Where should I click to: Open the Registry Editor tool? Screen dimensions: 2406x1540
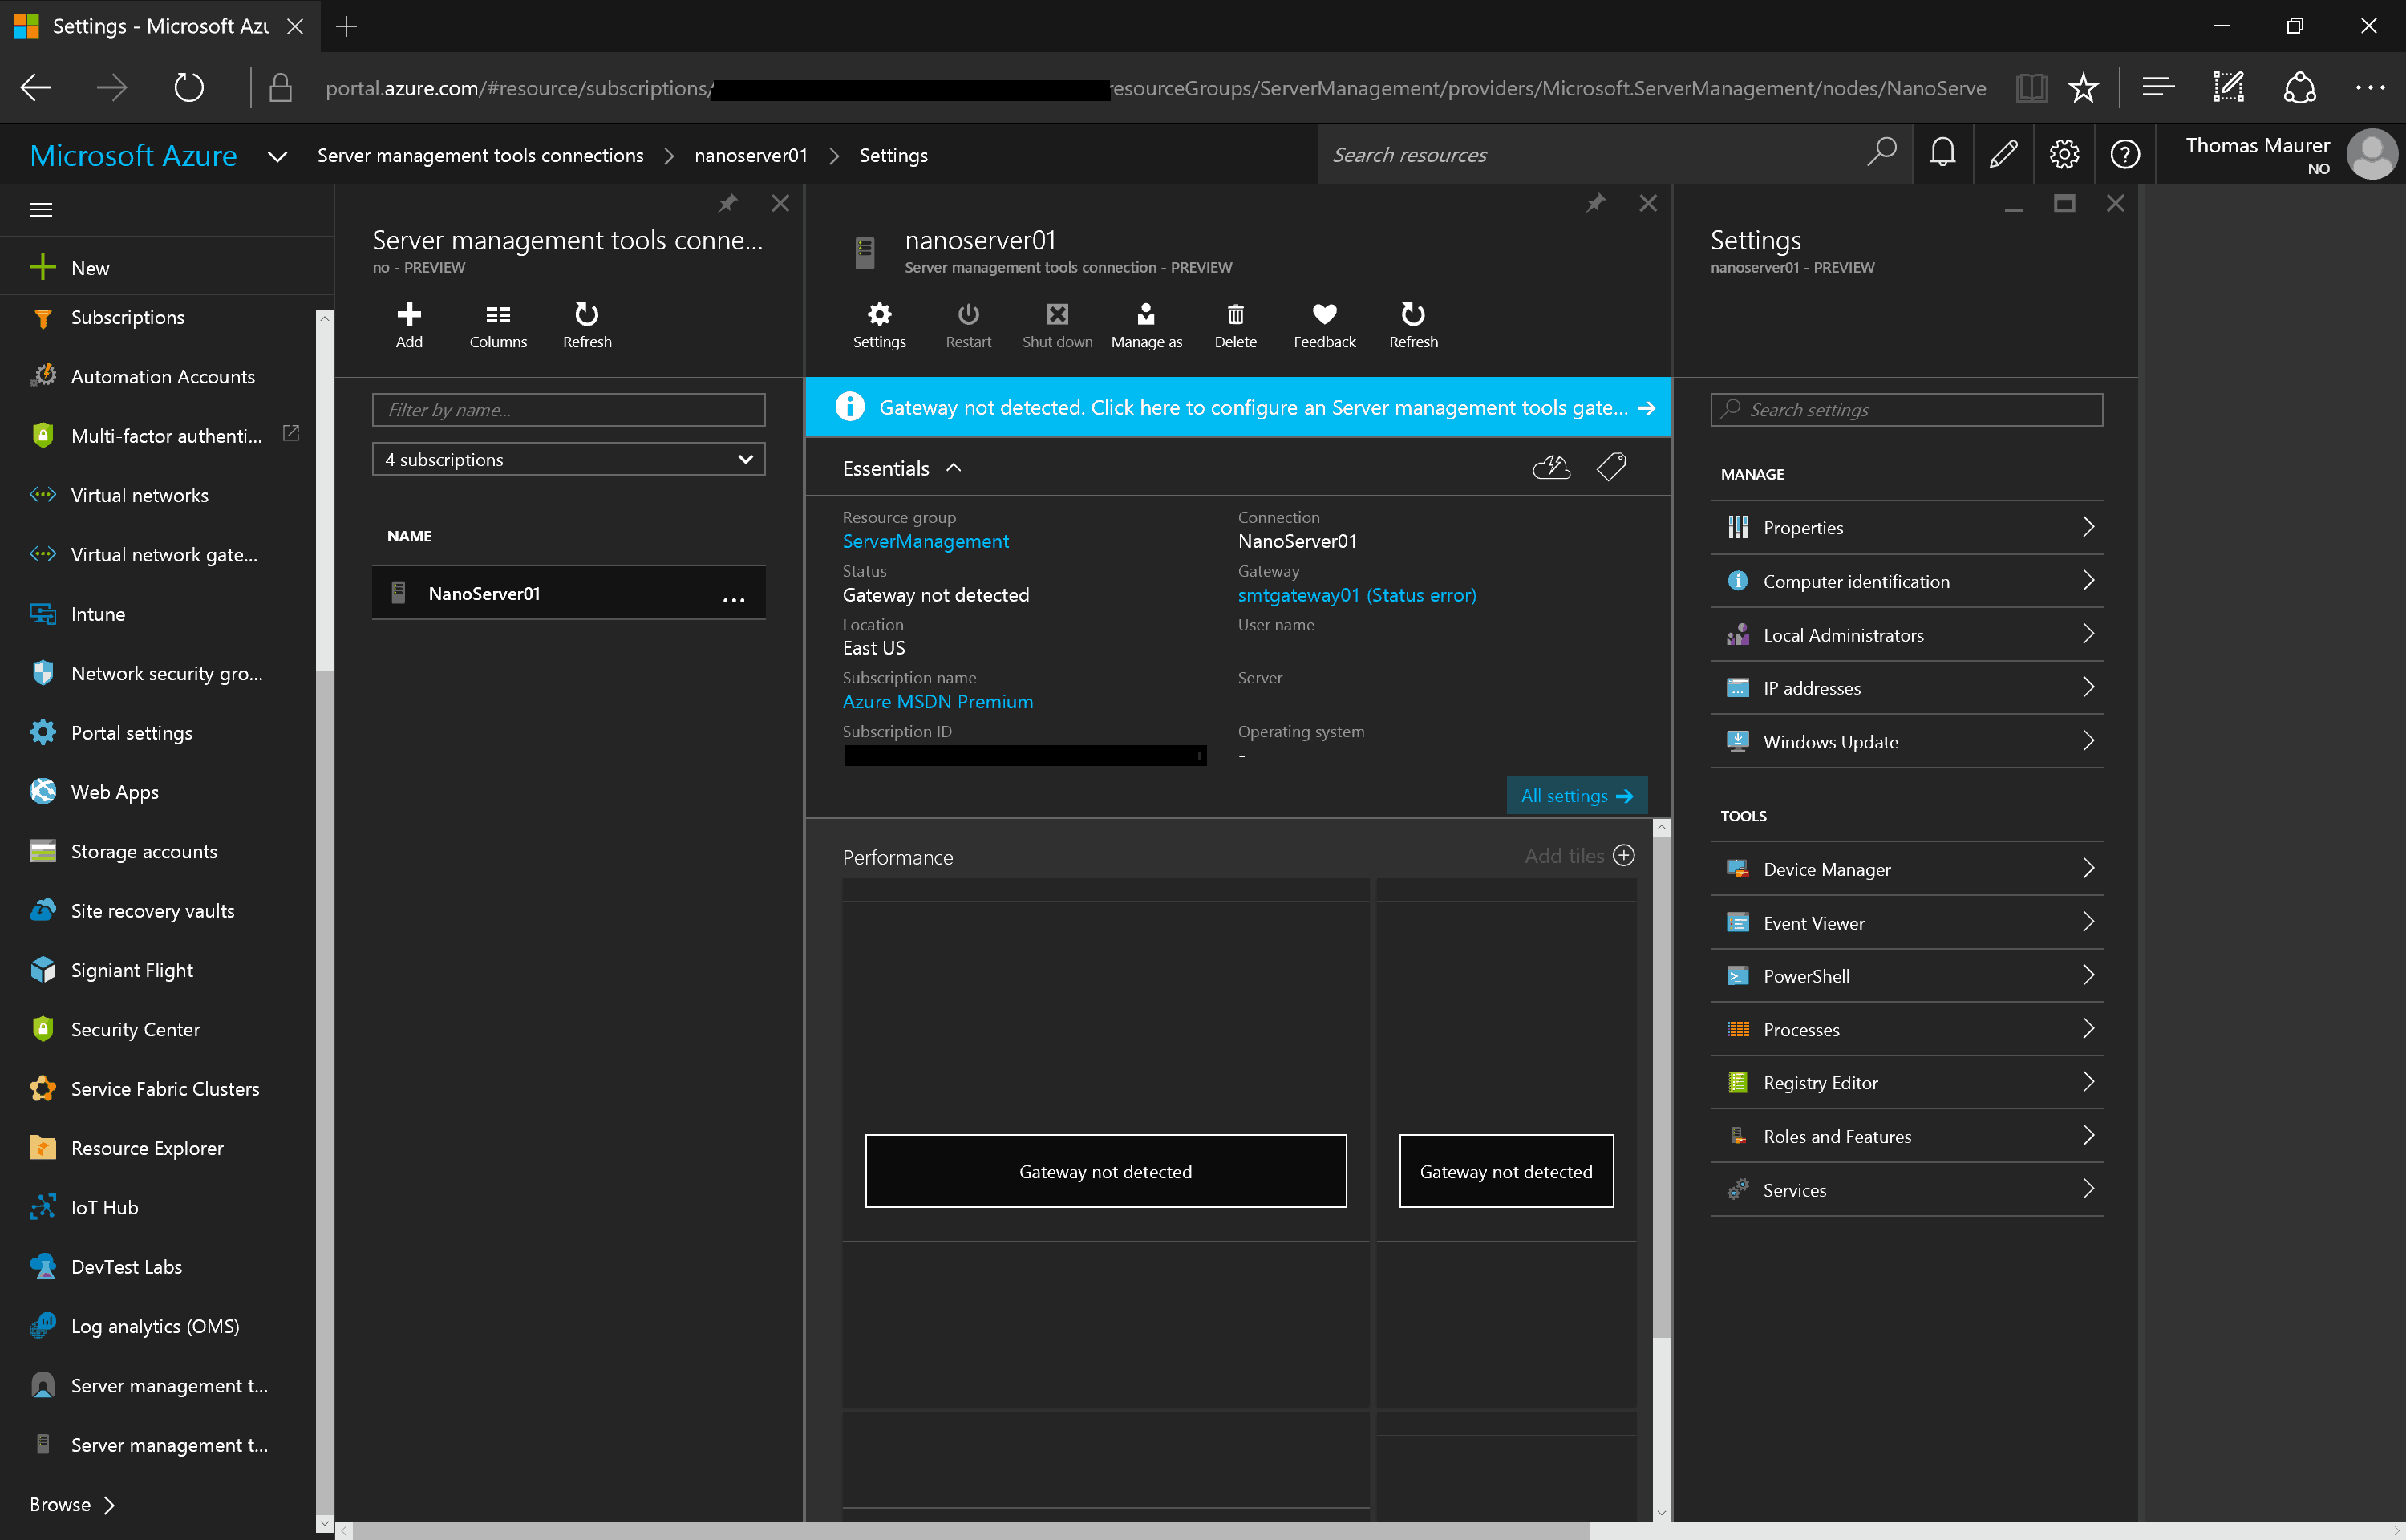[x=1904, y=1082]
